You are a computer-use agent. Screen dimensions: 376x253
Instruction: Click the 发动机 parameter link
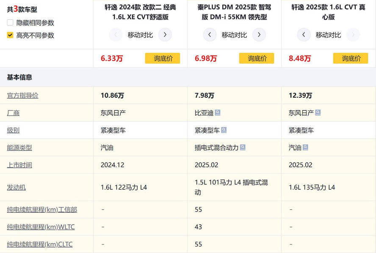click(17, 187)
